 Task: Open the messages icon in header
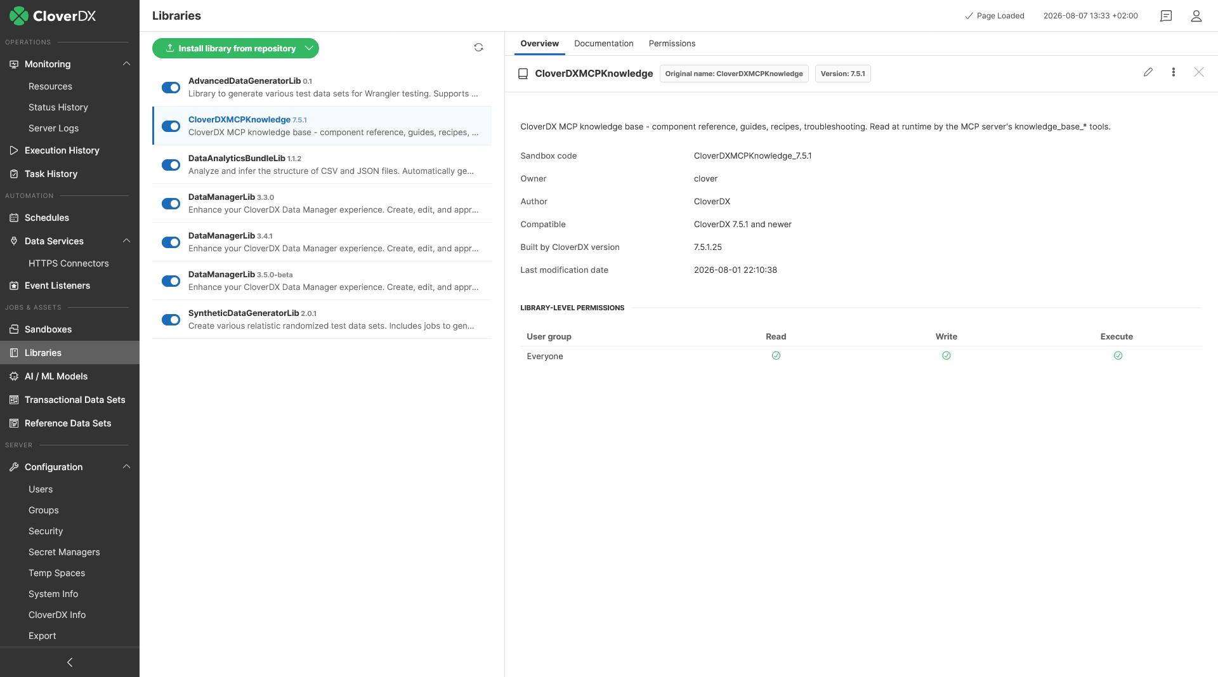pos(1166,16)
